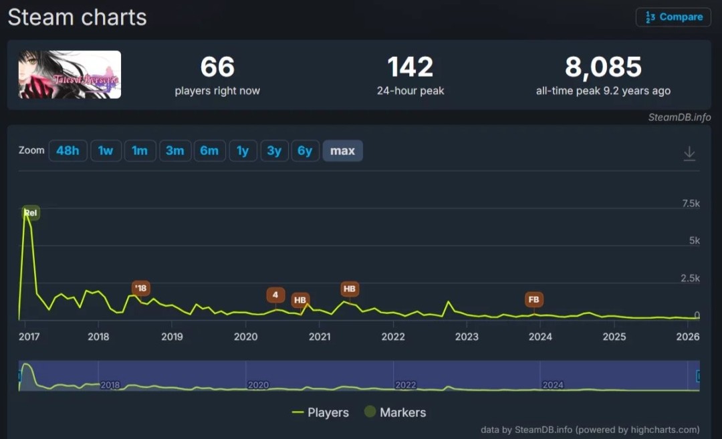Click the 'FB' marker near 2024
The height and width of the screenshot is (439, 722).
[533, 300]
